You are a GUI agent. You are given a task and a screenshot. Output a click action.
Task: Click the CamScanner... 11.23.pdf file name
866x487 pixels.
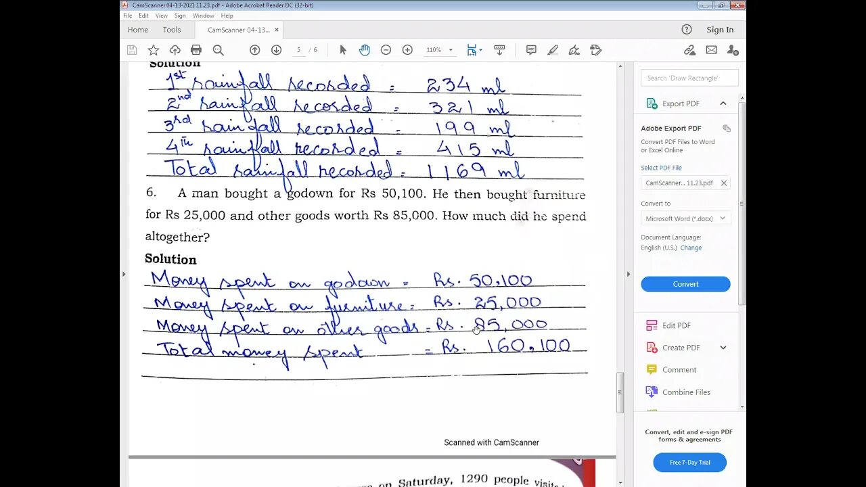(x=679, y=183)
